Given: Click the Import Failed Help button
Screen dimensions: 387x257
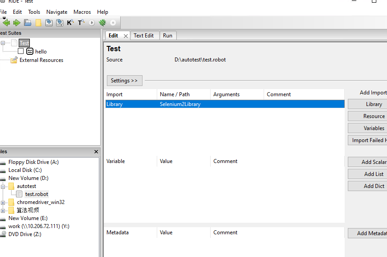Looking at the screenshot, I should pos(367,140).
